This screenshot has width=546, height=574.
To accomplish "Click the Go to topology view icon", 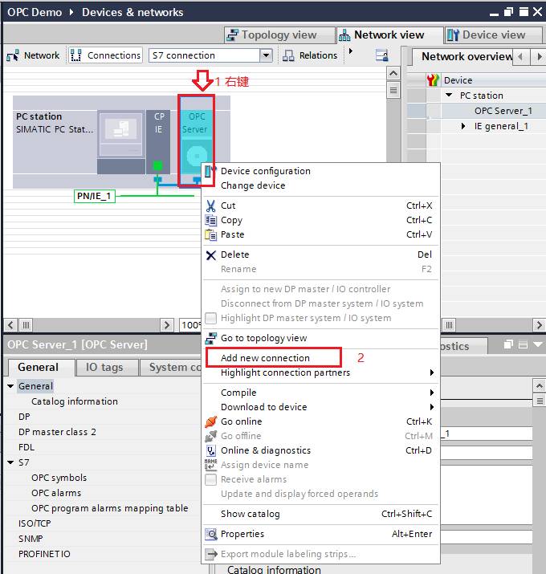I will pos(210,338).
